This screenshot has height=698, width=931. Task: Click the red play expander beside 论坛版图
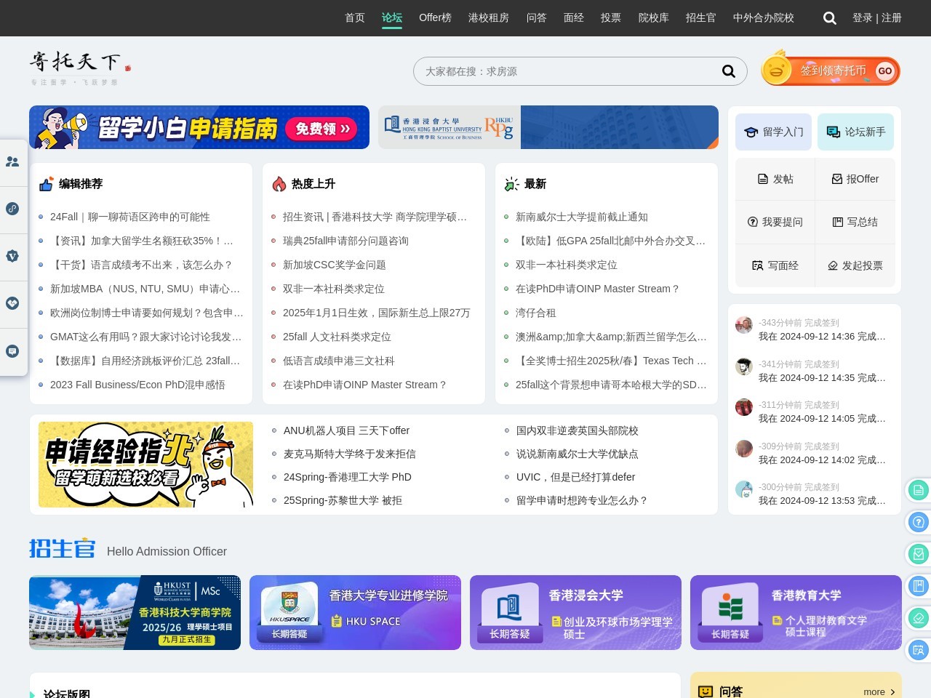(32, 695)
